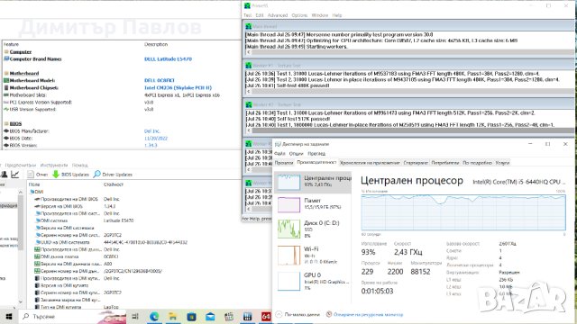The width and height of the screenshot is (577, 324).
Task: Click the Worker #2 window icon in Prime95
Action: click(x=249, y=104)
